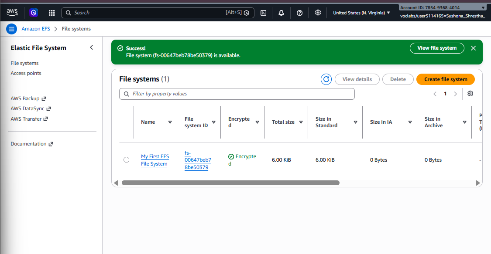Click the right arrow of horizontal scrollbar
This screenshot has height=254, width=491.
click(x=477, y=183)
